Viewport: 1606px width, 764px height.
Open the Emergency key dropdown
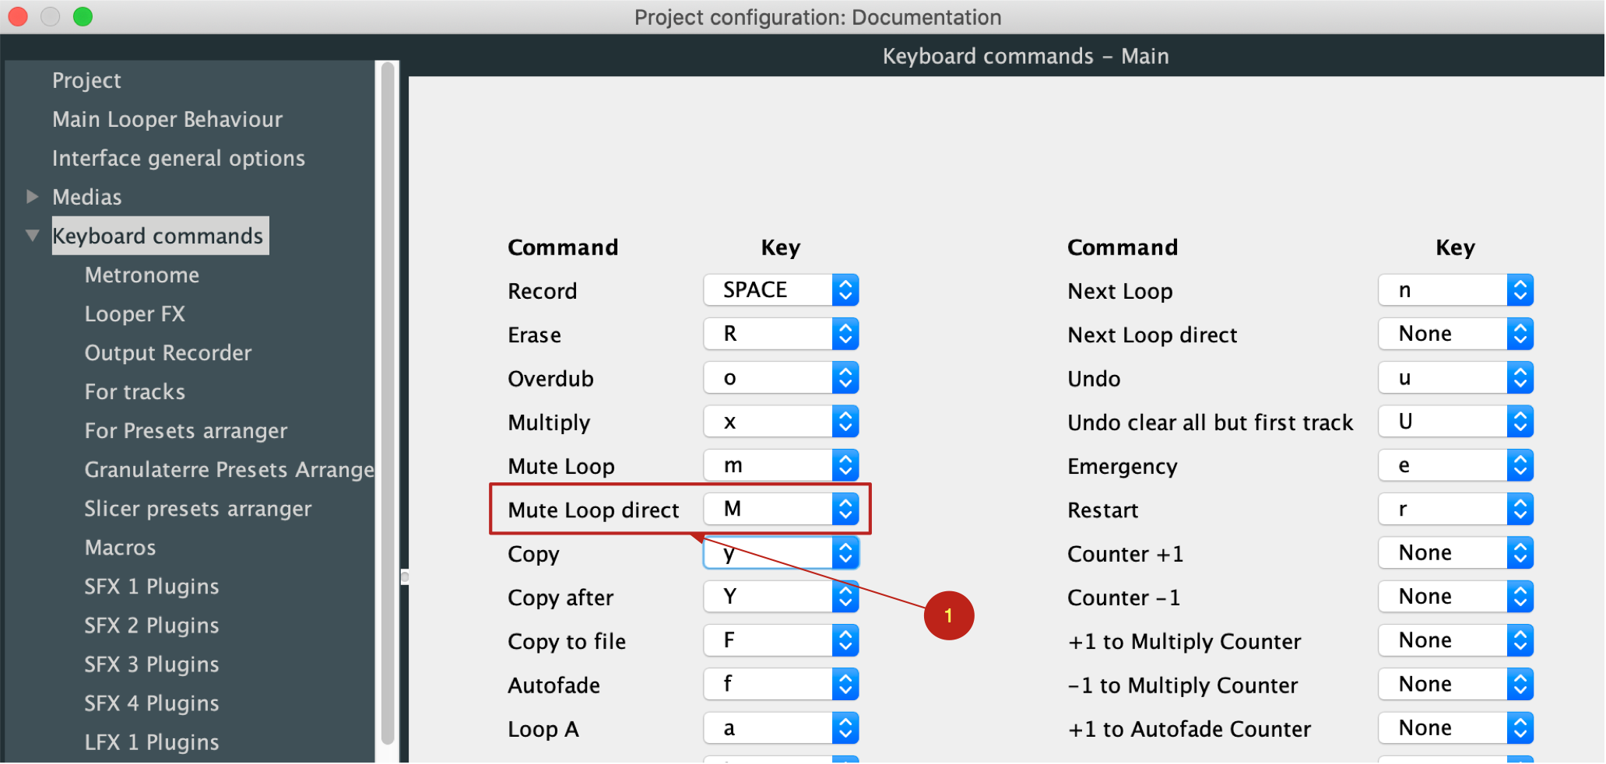click(1456, 465)
